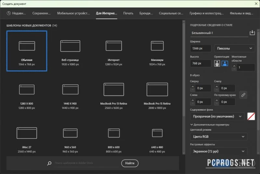Collapse the Дополнительные параметры section
The image size is (260, 174).
tap(210, 124)
